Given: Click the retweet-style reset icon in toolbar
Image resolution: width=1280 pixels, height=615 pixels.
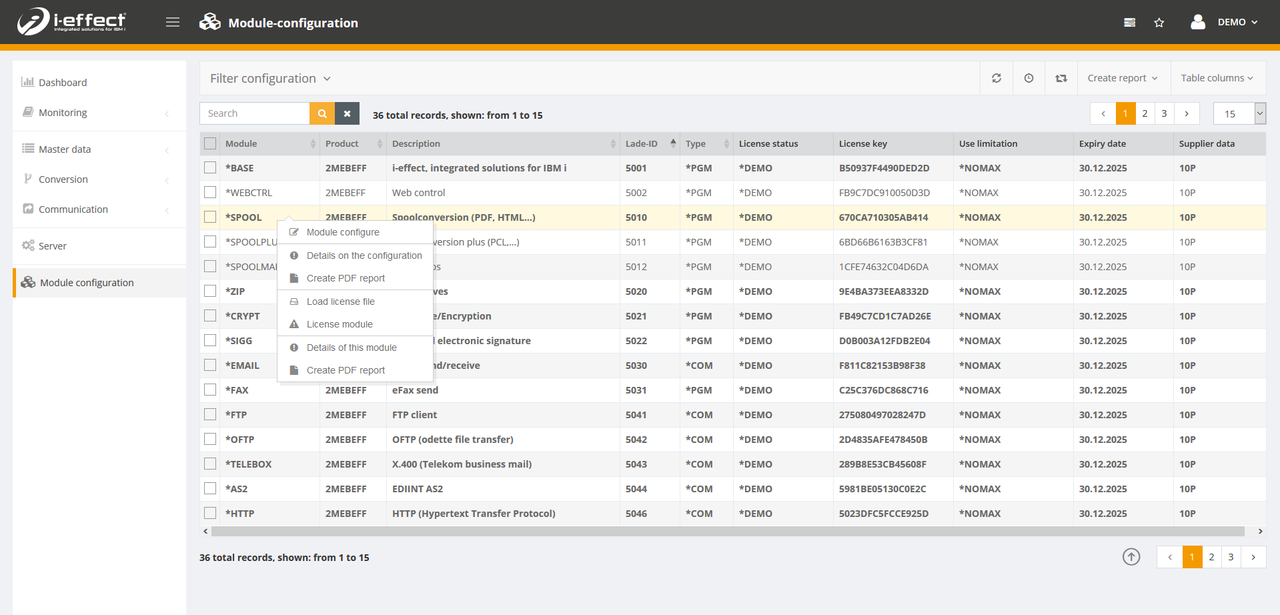Looking at the screenshot, I should (1061, 78).
